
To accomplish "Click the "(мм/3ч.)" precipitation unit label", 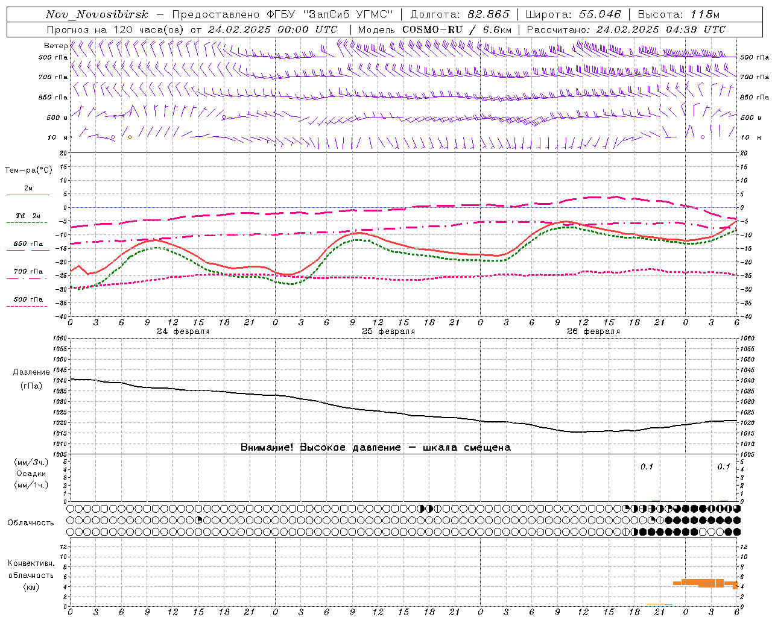I will [31, 462].
